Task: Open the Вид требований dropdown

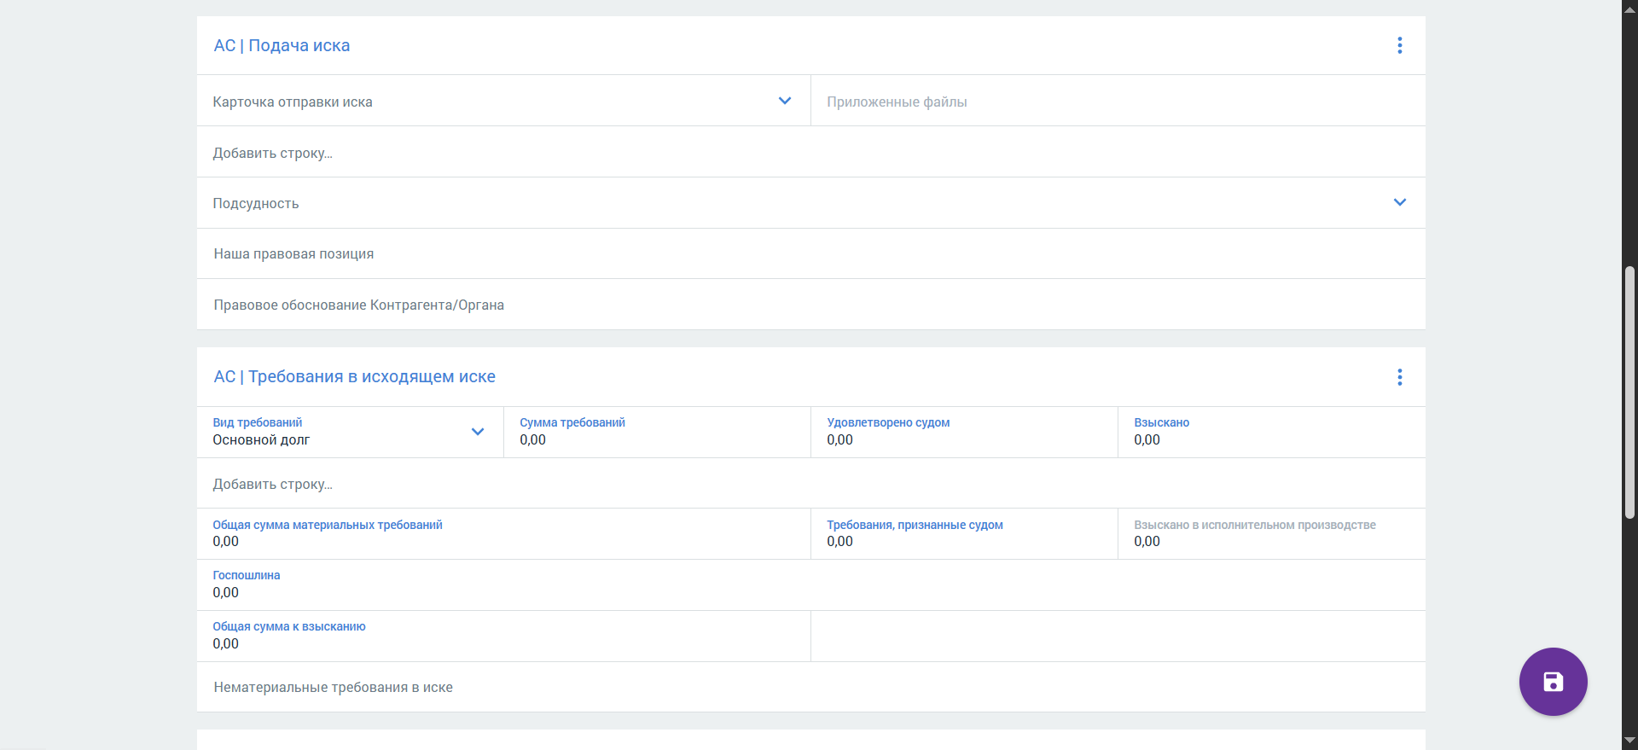Action: [x=478, y=432]
